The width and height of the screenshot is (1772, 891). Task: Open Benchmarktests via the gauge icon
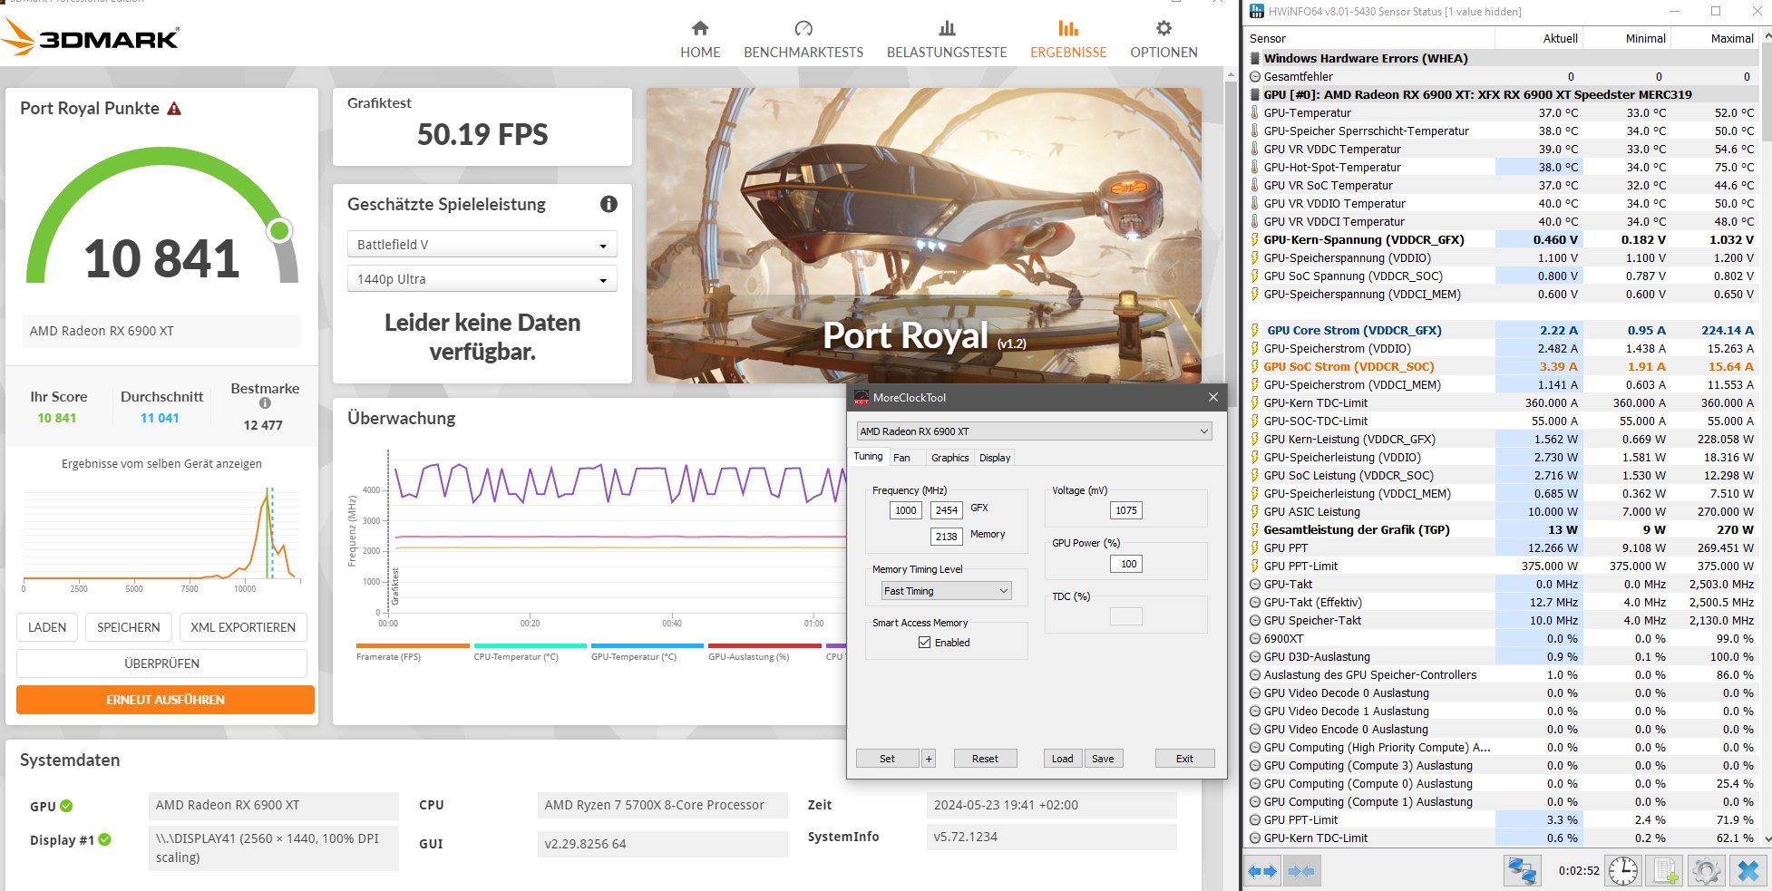pos(803,28)
